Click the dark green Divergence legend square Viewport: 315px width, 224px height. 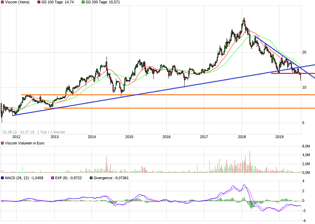(x=91, y=178)
